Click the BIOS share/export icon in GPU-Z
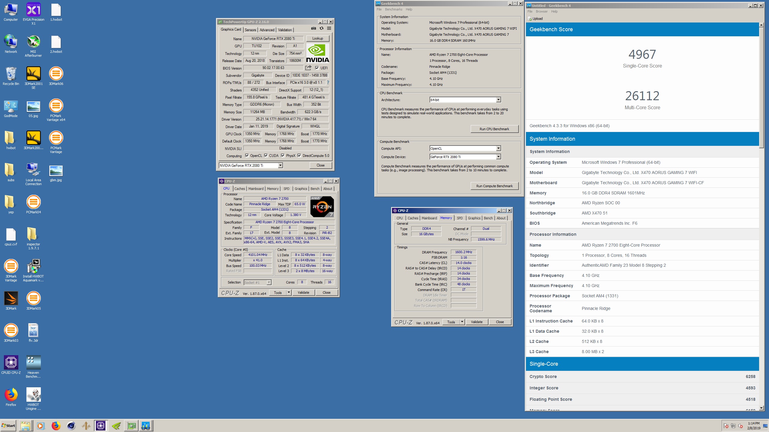The height and width of the screenshot is (432, 769). click(309, 68)
